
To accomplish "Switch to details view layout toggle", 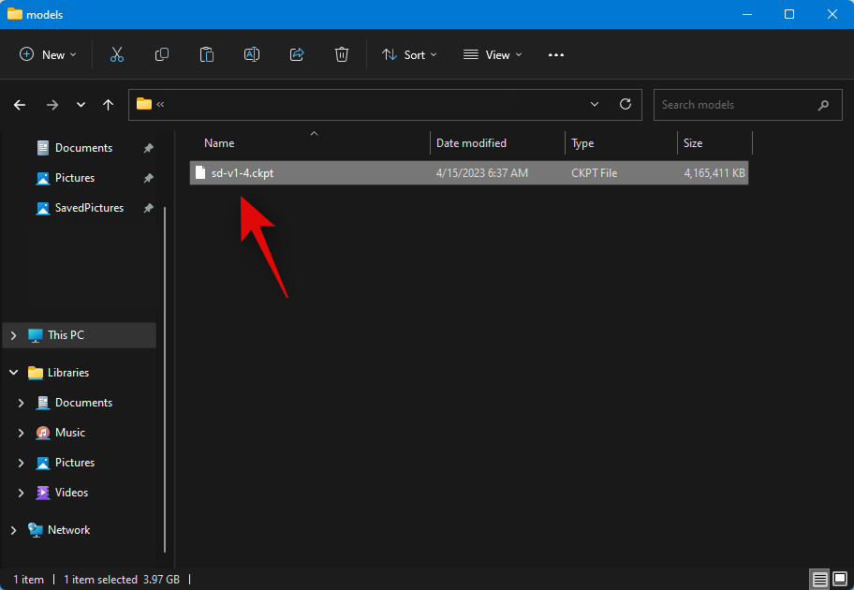I will (818, 579).
